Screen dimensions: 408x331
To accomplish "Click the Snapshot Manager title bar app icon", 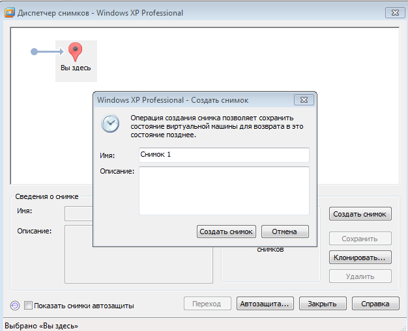I will point(10,12).
